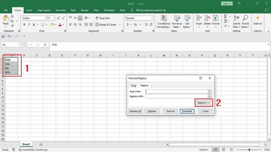Click Options >> button in Find and Replace

tap(203, 103)
